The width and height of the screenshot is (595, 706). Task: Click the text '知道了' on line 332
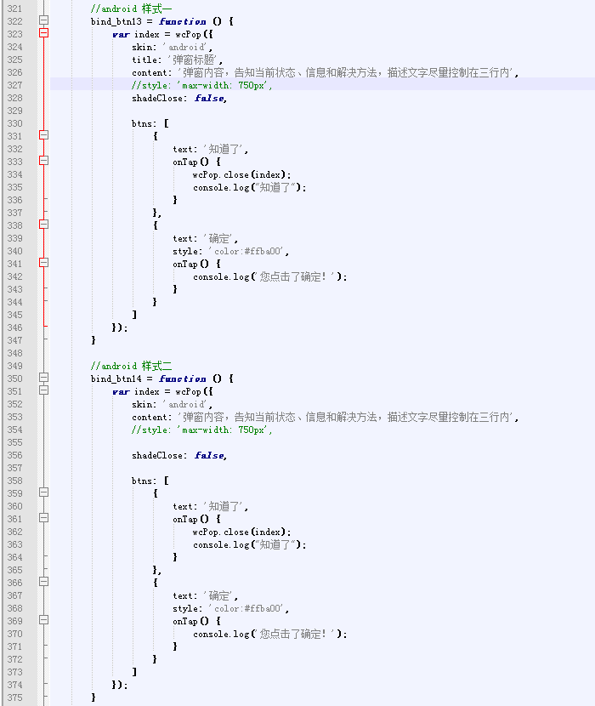tap(225, 149)
